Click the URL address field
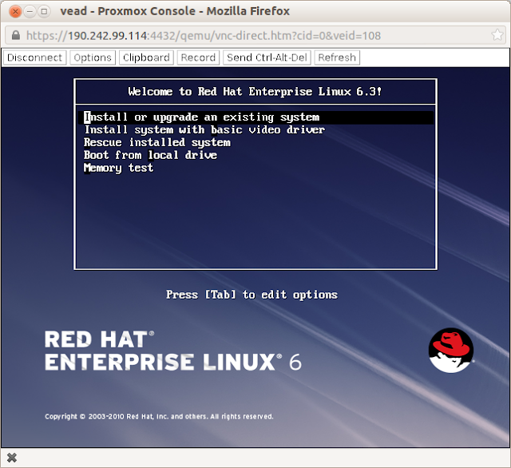511x468 pixels. click(x=254, y=35)
